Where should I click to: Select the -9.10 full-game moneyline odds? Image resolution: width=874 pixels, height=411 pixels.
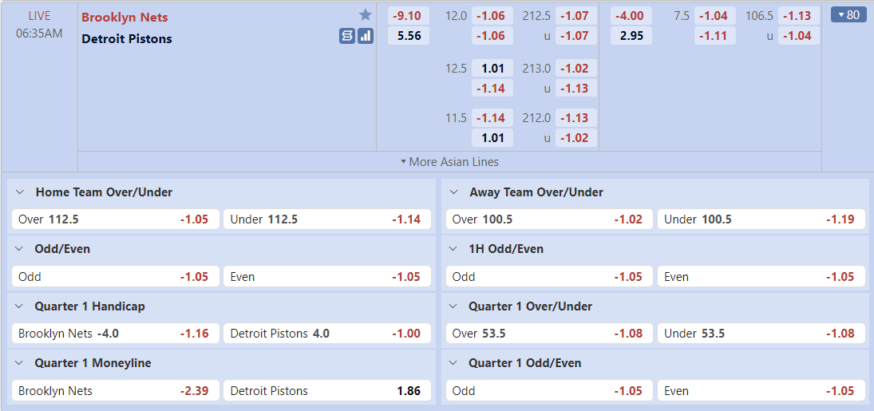pos(409,15)
